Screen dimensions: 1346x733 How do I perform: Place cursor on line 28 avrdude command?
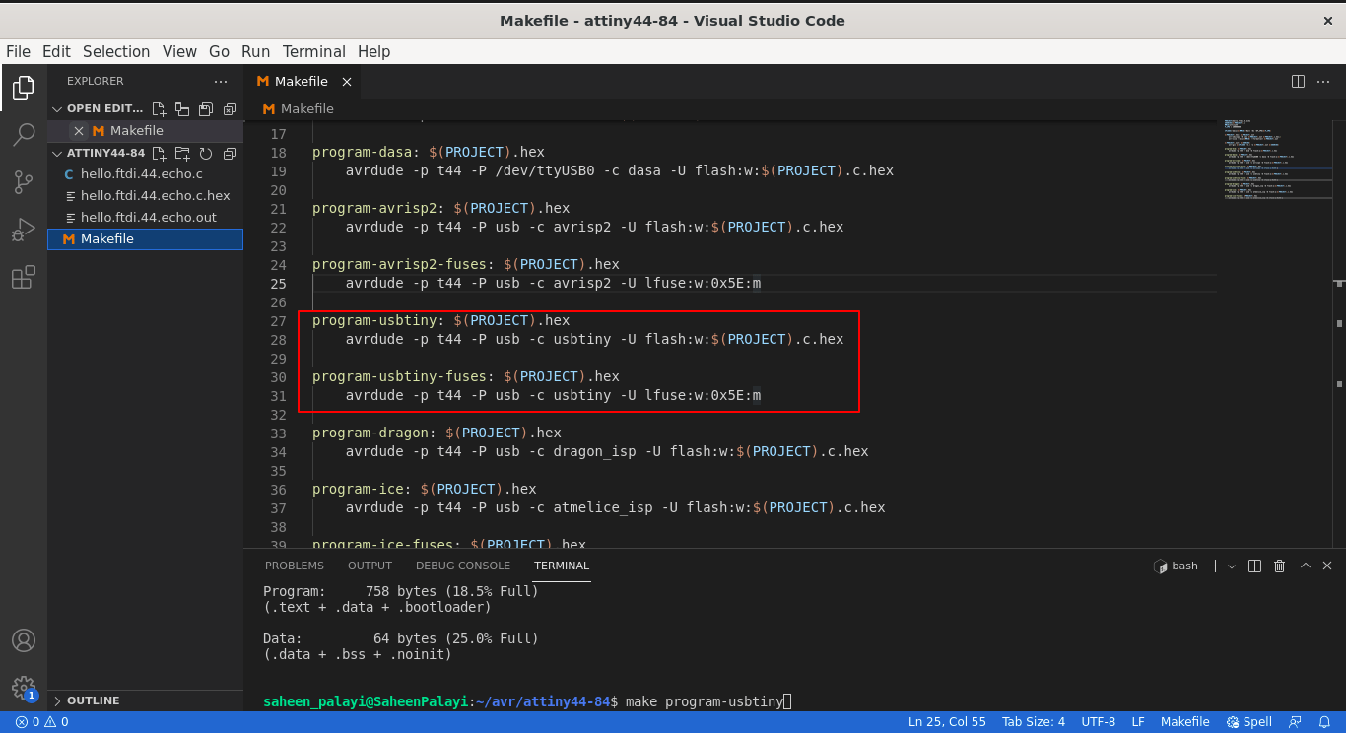point(594,339)
